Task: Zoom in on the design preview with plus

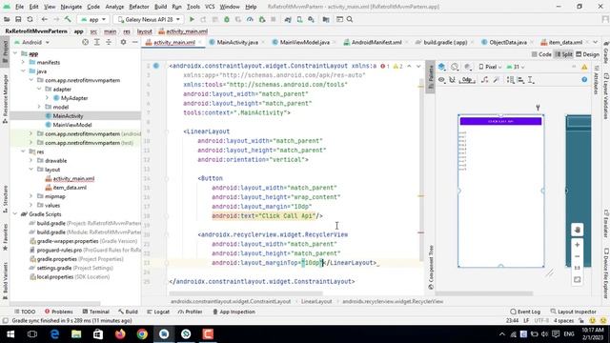Action: click(578, 245)
